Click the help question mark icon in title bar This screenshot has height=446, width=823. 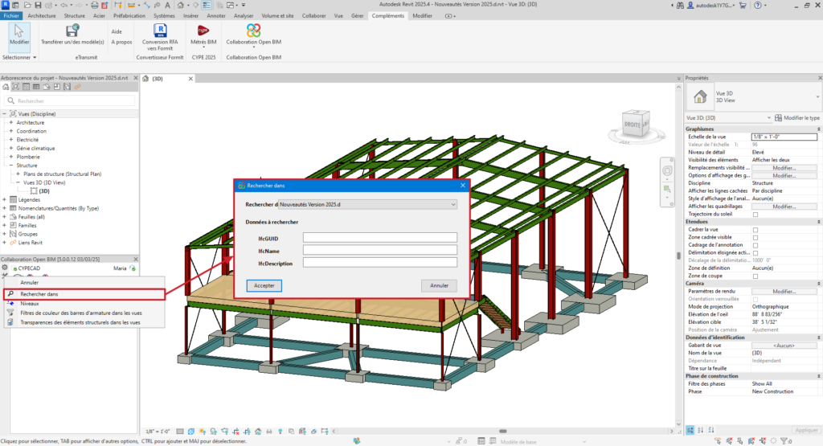point(757,6)
